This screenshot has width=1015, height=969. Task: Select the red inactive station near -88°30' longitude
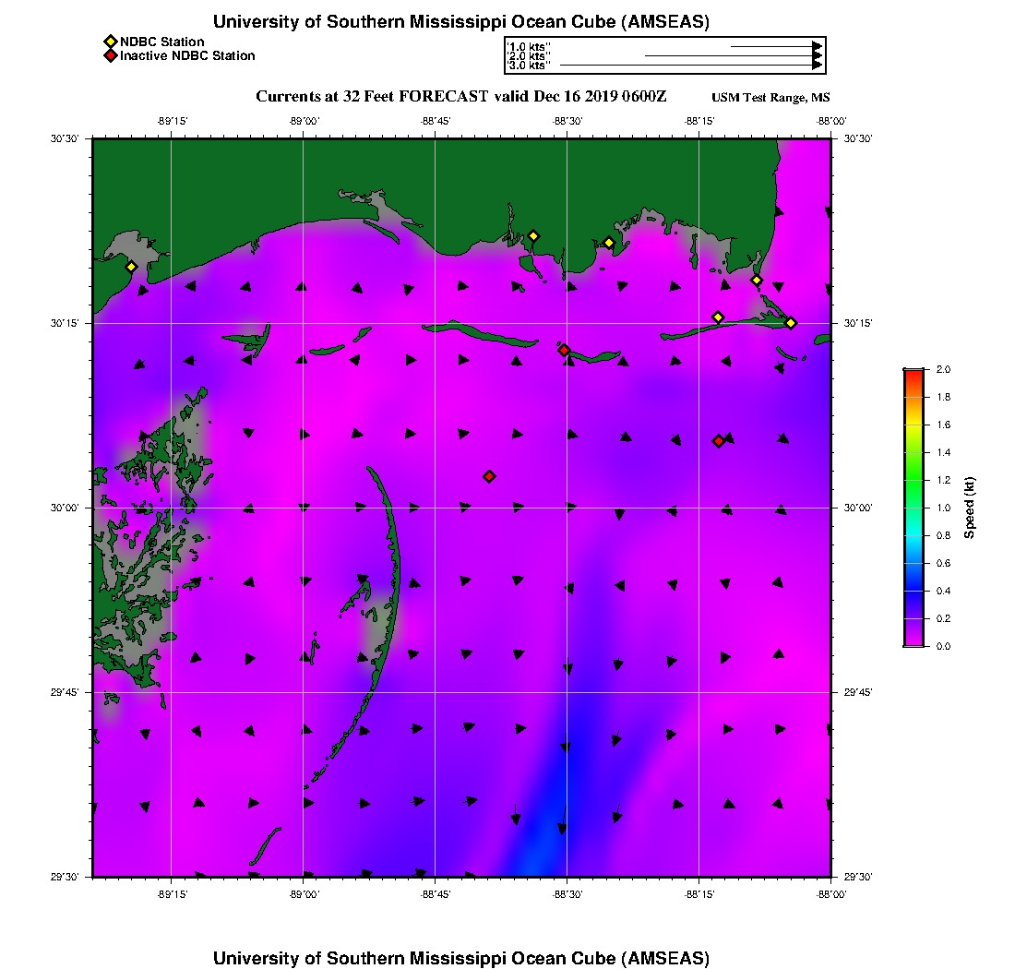click(x=564, y=350)
